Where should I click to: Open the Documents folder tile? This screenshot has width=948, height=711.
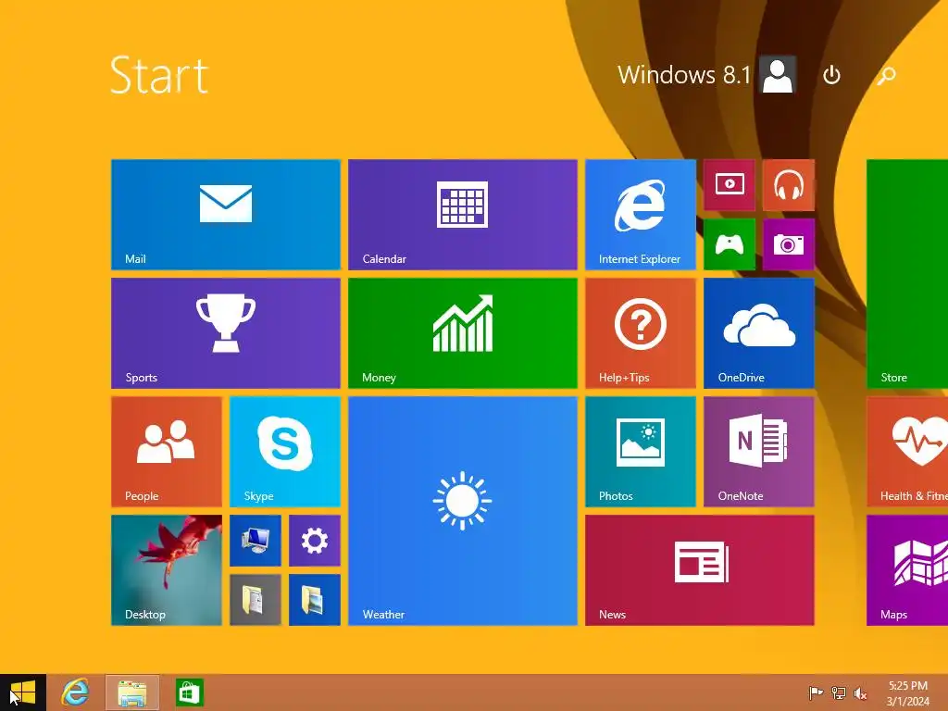coord(256,600)
